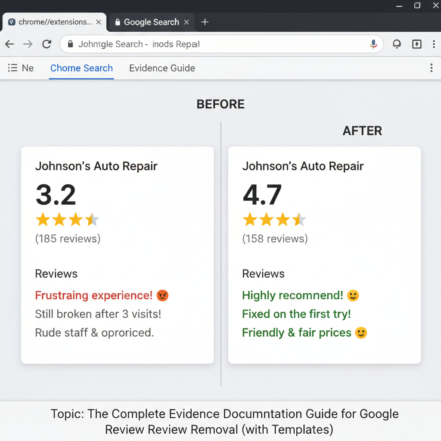Click the Topic caption text at bottom
The height and width of the screenshot is (441, 441).
[224, 422]
